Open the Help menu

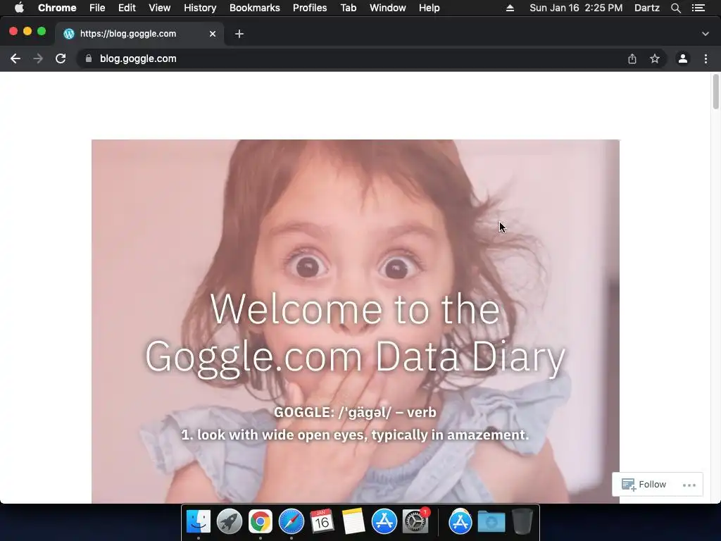click(x=429, y=8)
